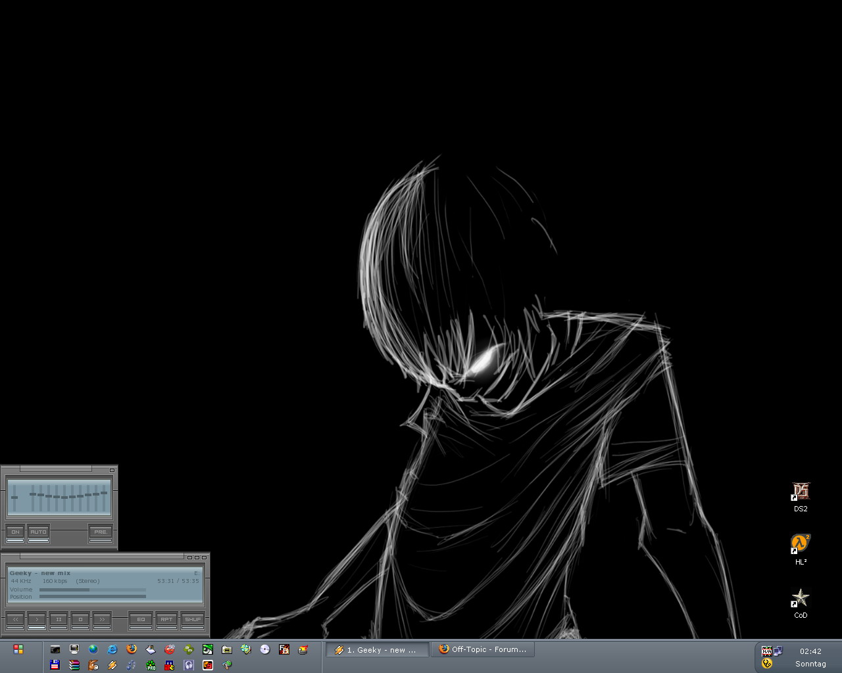
Task: Seek using the player Position bar
Action: 93,597
